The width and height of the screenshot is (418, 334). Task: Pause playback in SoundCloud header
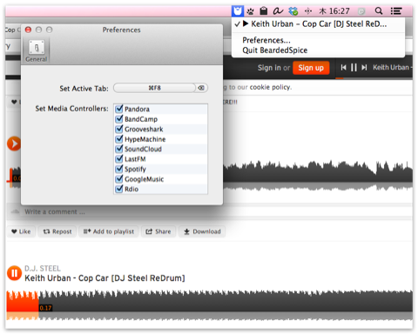pos(354,68)
